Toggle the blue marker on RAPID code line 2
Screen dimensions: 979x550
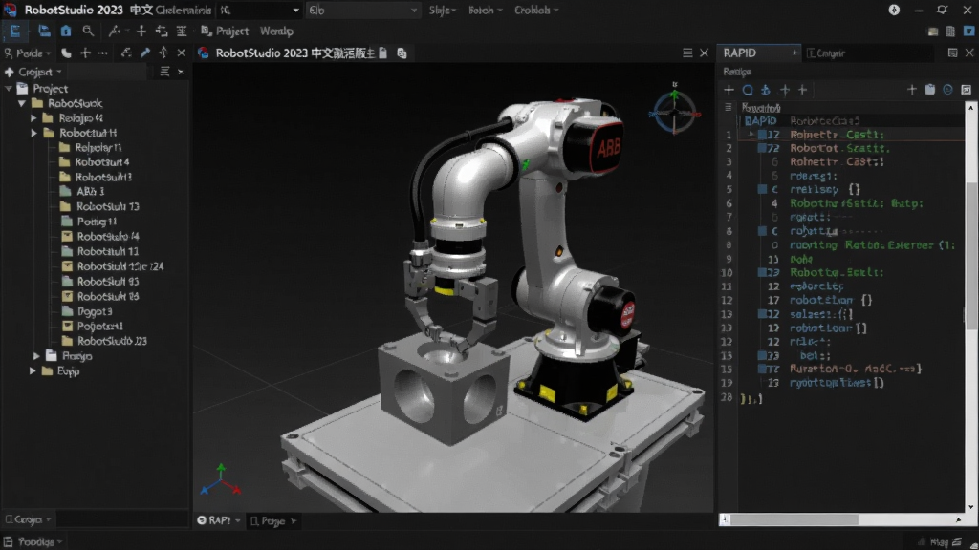[x=762, y=148]
